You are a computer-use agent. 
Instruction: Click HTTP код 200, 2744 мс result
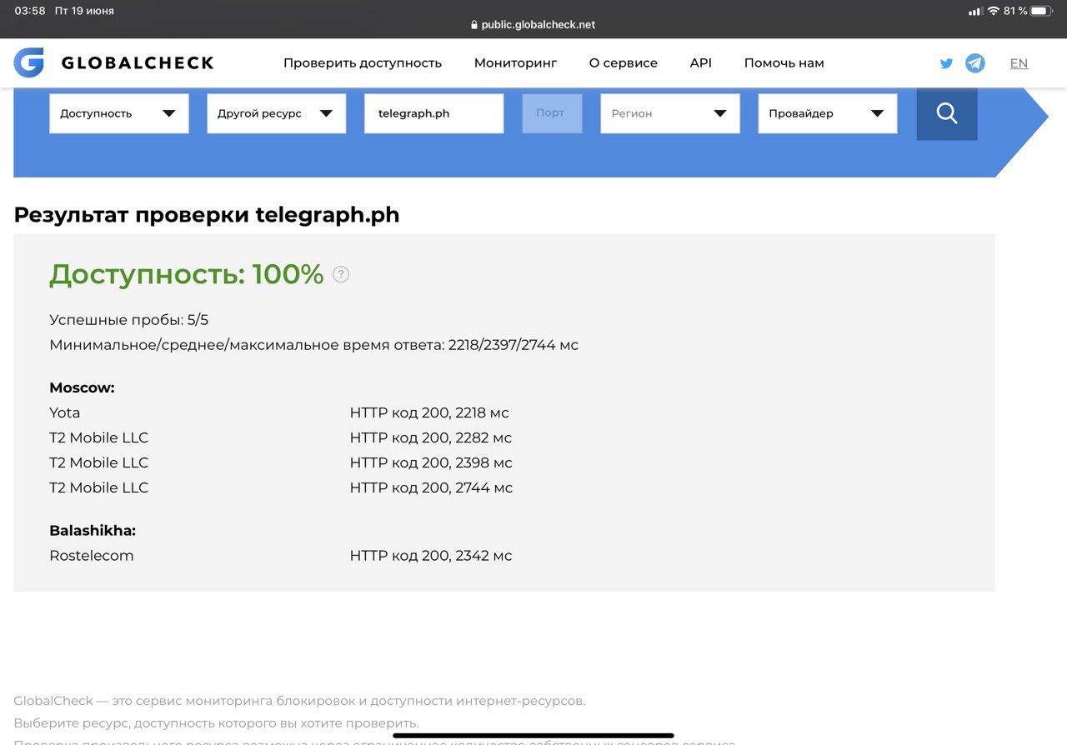[x=431, y=487]
